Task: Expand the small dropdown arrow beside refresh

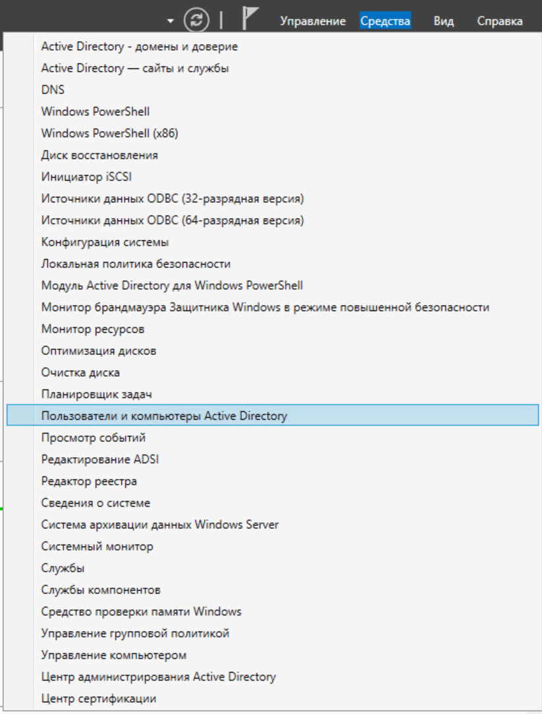Action: 171,21
